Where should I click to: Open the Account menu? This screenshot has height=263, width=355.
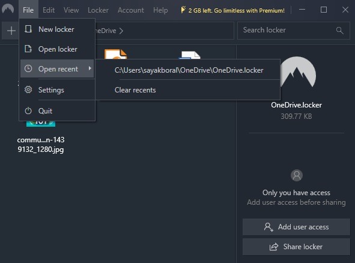point(130,10)
